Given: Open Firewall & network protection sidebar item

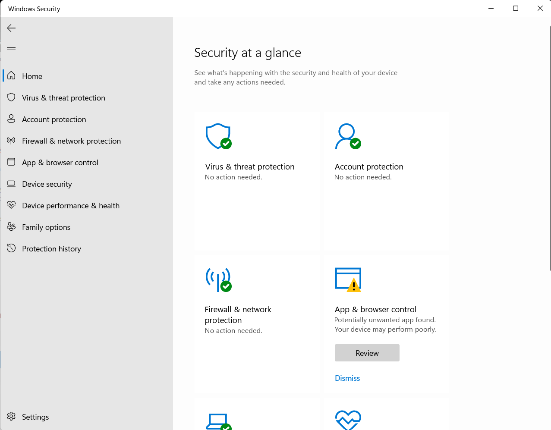Looking at the screenshot, I should 87,141.
